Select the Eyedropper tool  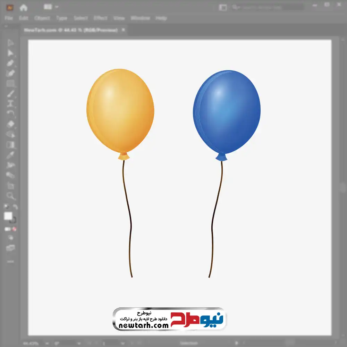pyautogui.click(x=10, y=155)
